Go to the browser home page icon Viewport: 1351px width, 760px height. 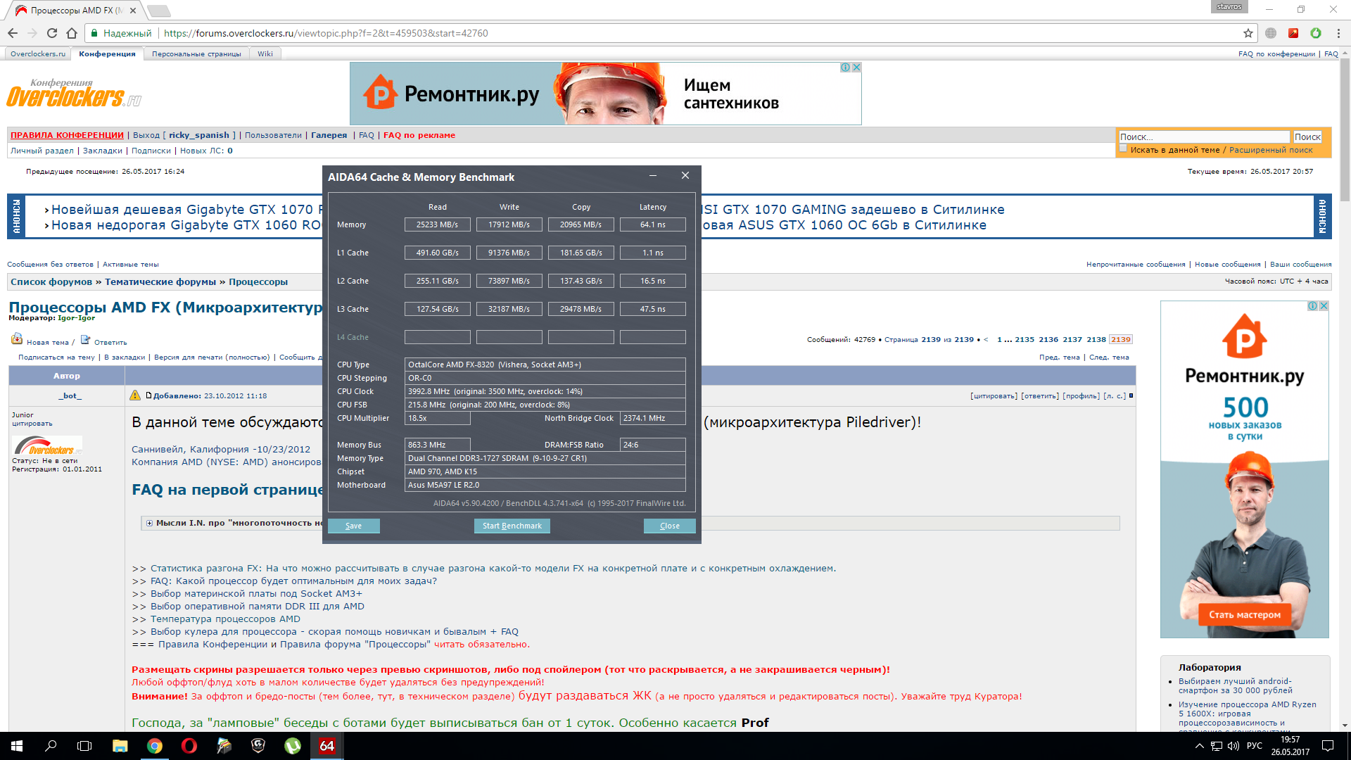coord(72,33)
